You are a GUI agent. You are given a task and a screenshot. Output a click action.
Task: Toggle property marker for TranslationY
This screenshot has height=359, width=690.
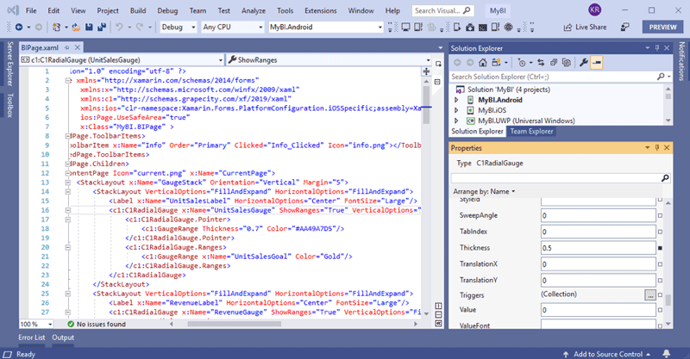[x=660, y=281]
